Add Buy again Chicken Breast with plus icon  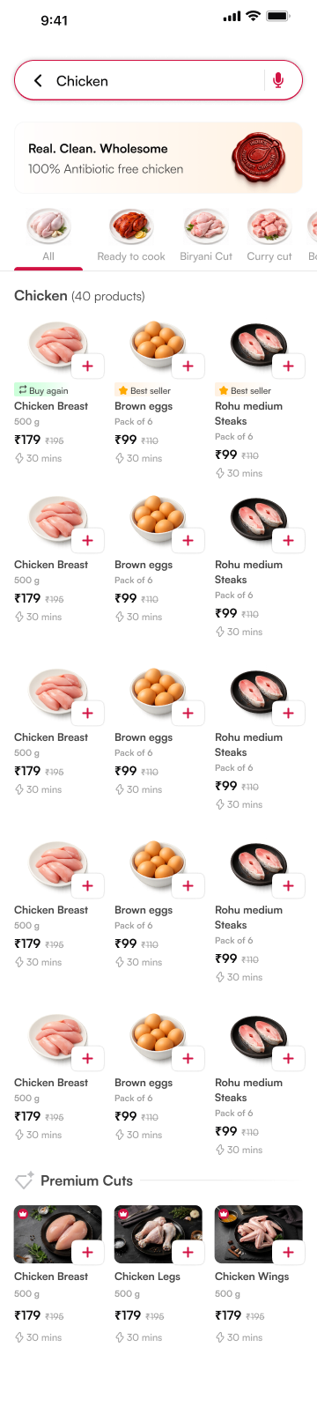pos(87,366)
